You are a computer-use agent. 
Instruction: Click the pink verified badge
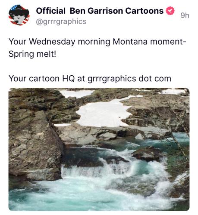click(170, 11)
